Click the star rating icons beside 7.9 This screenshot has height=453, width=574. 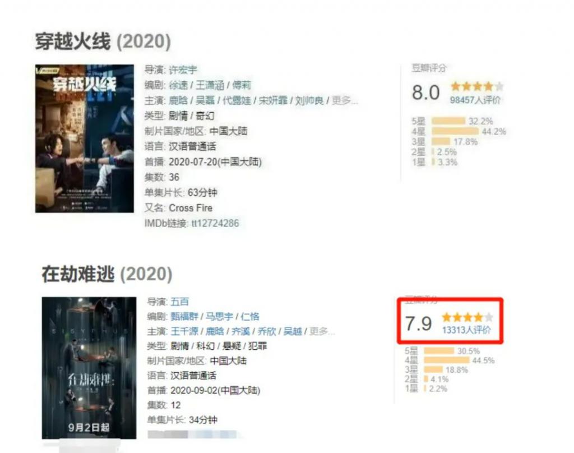click(467, 317)
